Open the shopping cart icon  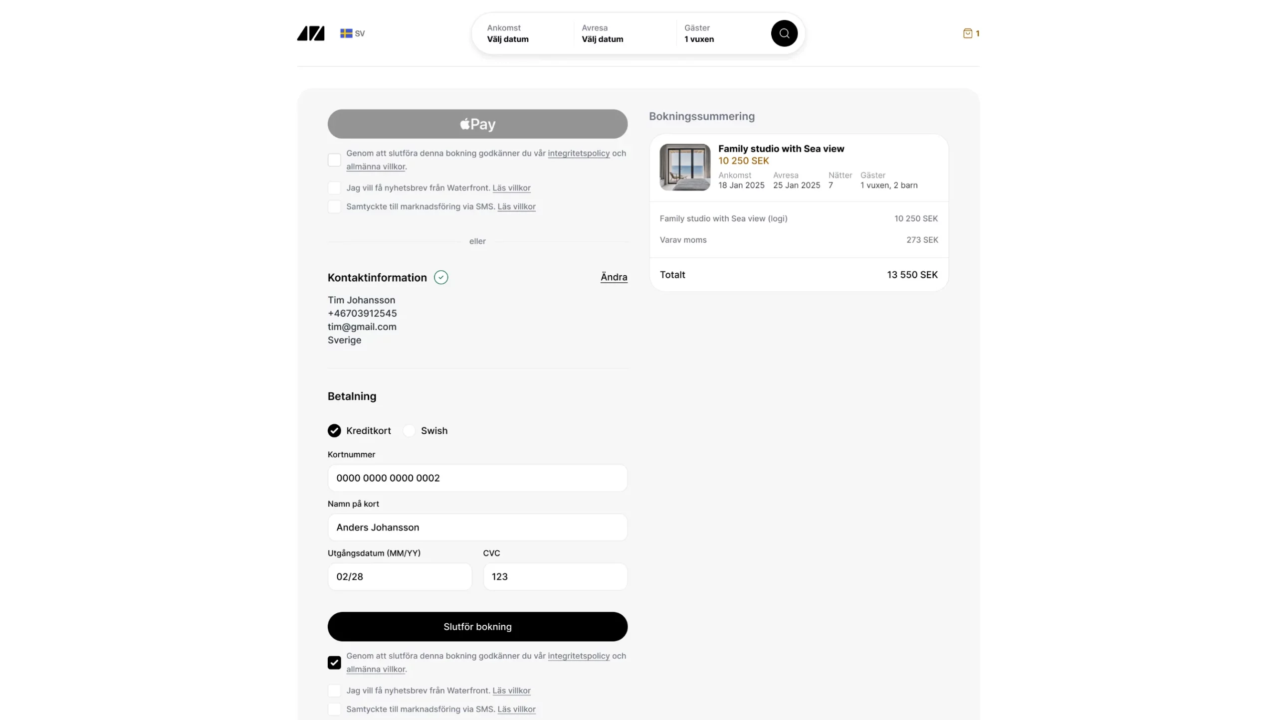[968, 33]
